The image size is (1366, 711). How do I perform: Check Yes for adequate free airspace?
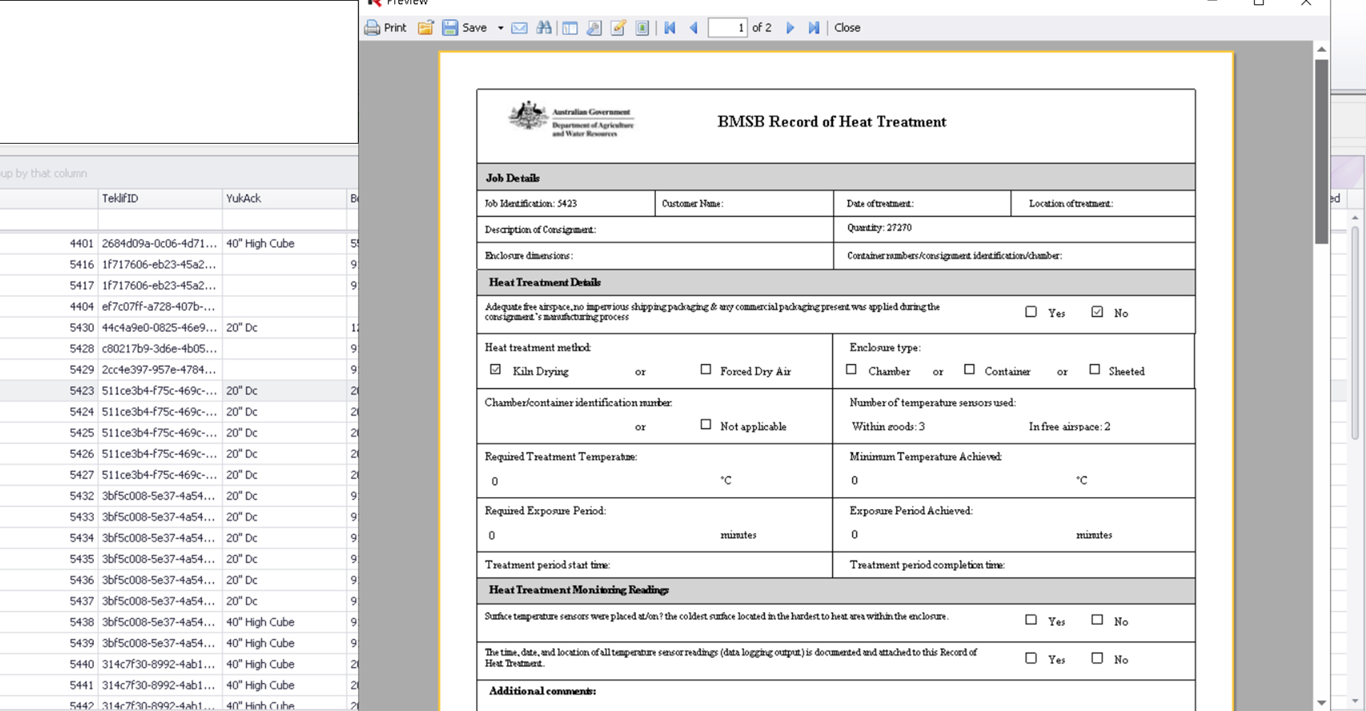[1031, 311]
